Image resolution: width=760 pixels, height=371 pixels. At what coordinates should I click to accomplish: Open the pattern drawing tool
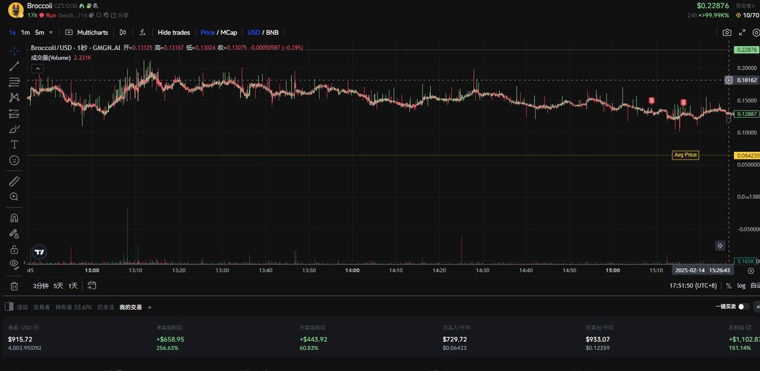click(14, 97)
